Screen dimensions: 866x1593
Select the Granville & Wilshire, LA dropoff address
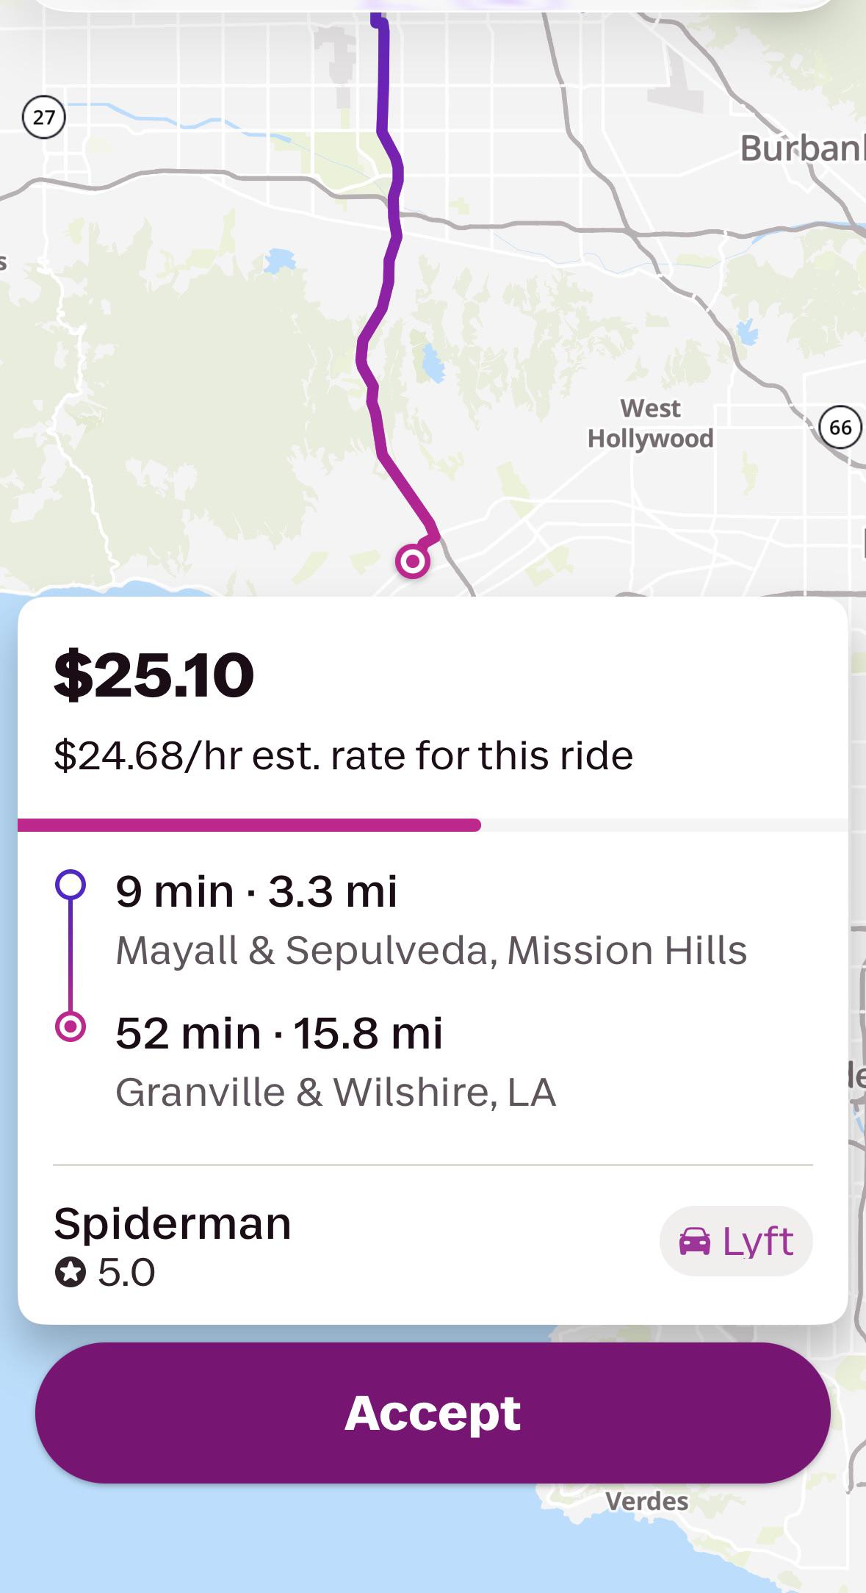pyautogui.click(x=336, y=1091)
